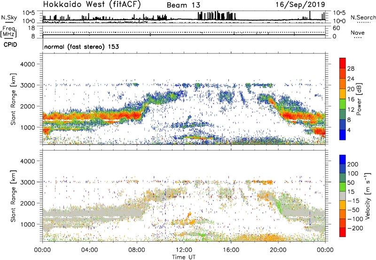Click 'Slant Range [km]' label of the power panel

13,99
